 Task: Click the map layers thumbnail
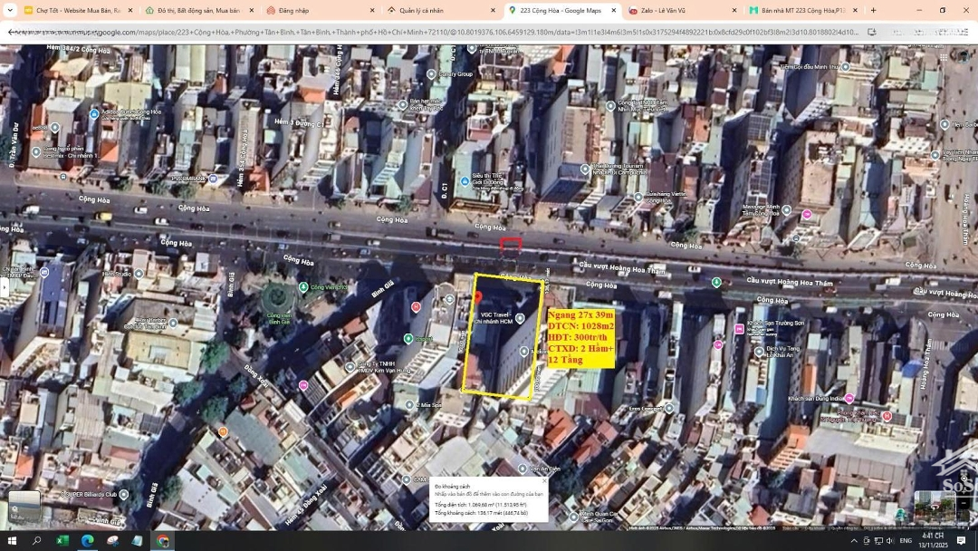pos(24,506)
